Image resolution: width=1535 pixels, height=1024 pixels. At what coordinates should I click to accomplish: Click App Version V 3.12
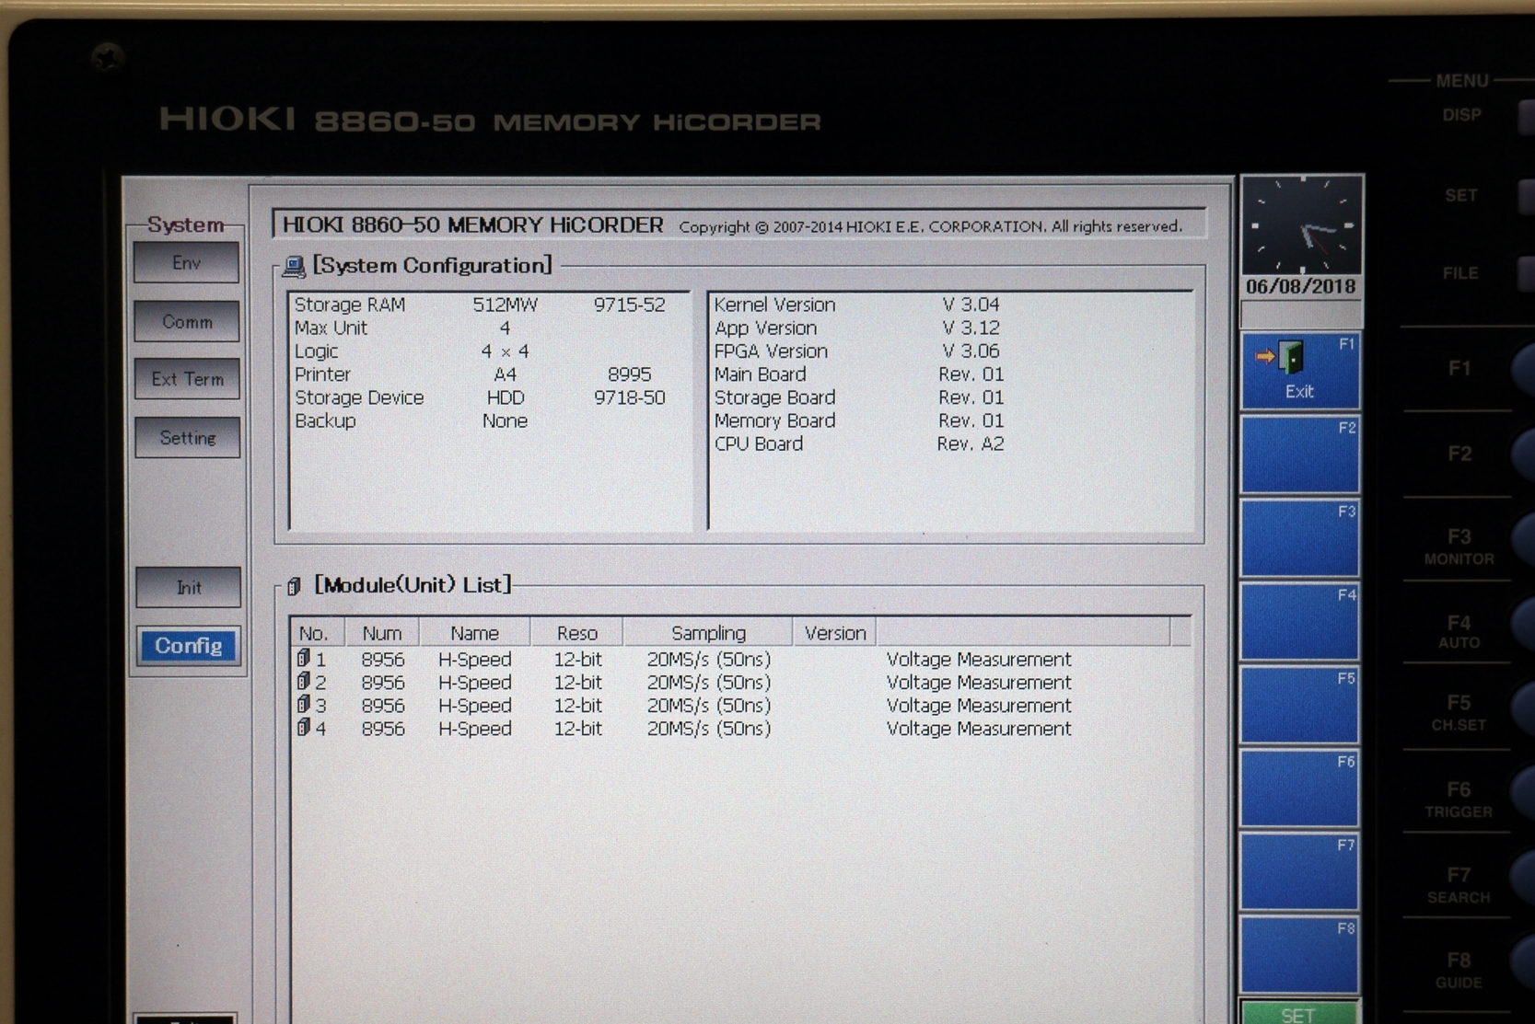pyautogui.click(x=856, y=328)
